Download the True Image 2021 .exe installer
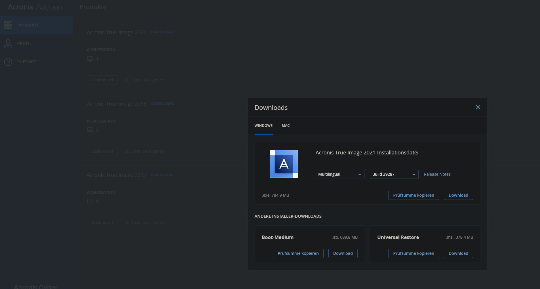 pyautogui.click(x=458, y=195)
